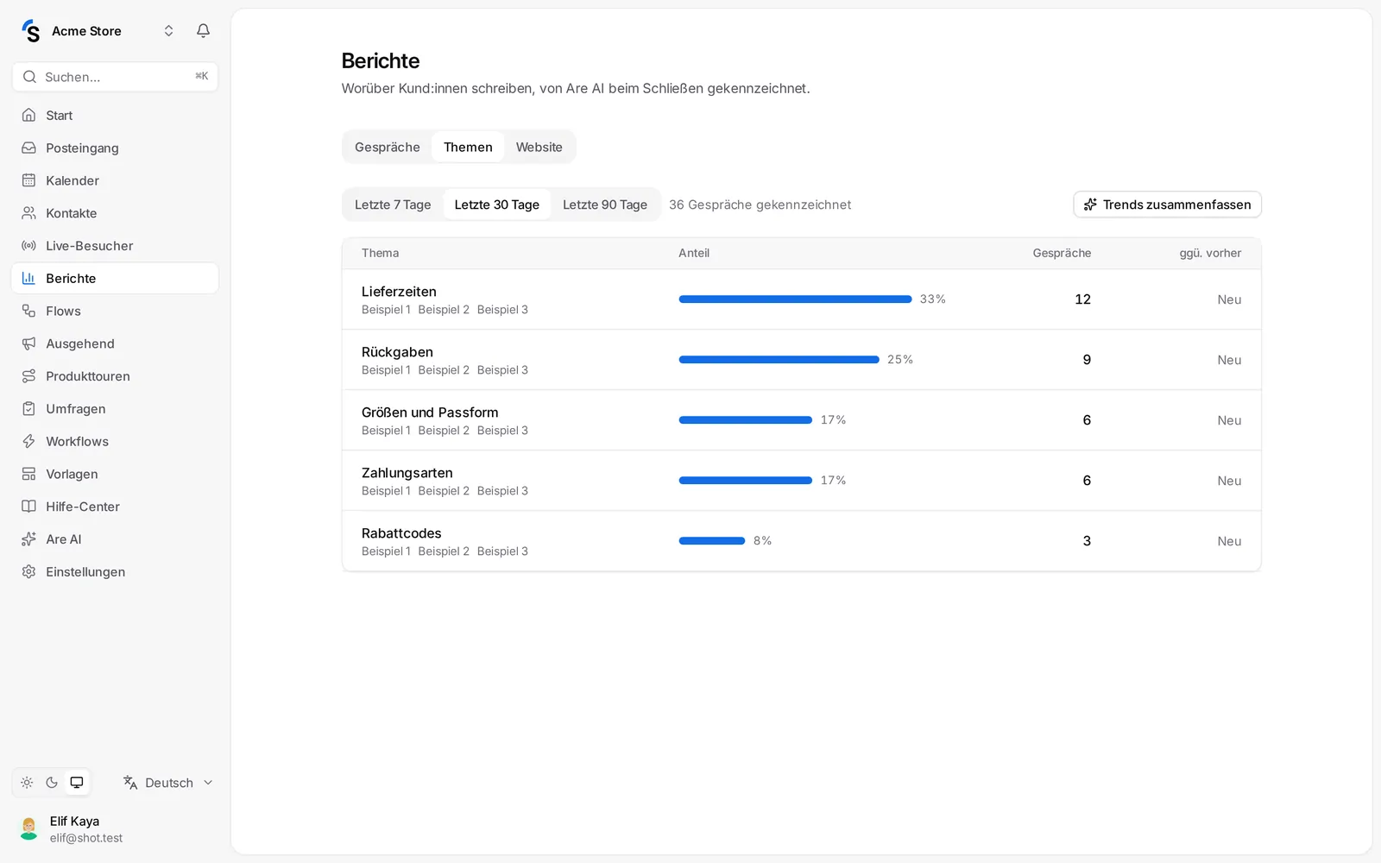
Task: Open the notifications bell icon
Action: [x=203, y=31]
